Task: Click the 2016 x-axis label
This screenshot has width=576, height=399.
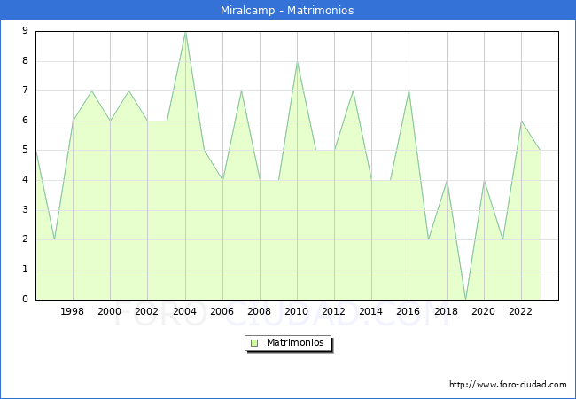Action: 409,311
